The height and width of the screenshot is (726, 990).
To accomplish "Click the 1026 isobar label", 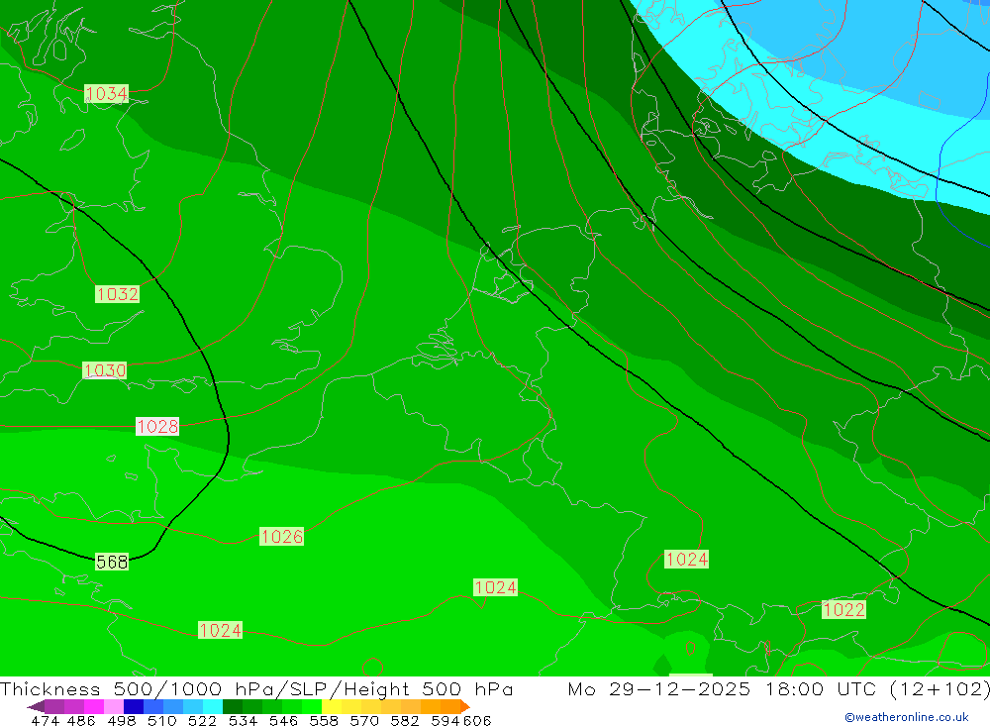I will point(281,537).
